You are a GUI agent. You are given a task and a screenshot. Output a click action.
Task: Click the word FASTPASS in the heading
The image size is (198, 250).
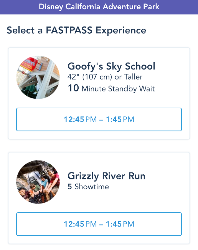coord(69,30)
